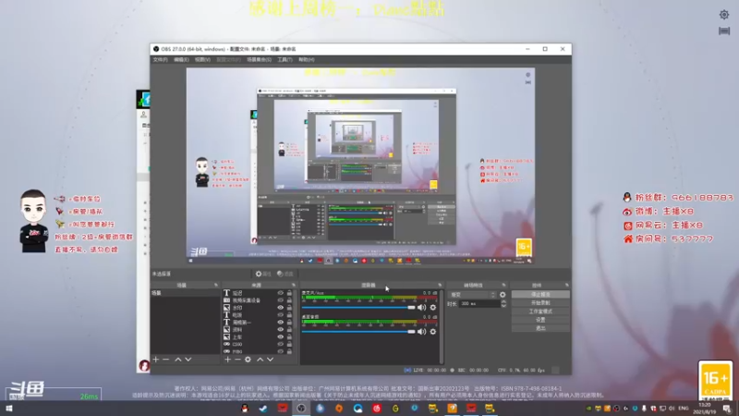Screen dimensions: 739x416
Task: Add a new source with the plus icon
Action: [x=227, y=360]
